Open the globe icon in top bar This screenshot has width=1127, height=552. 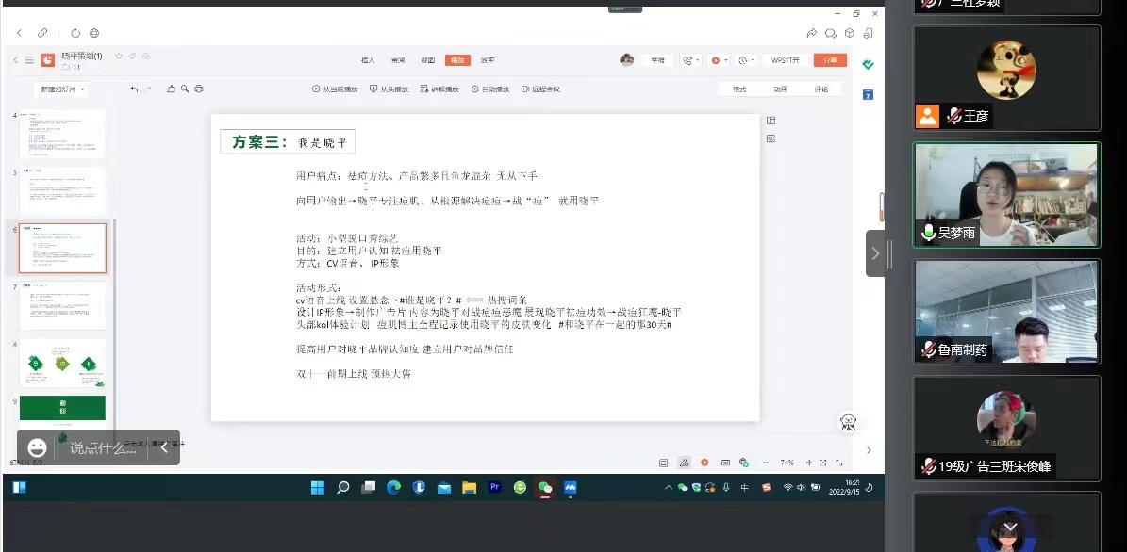[x=94, y=33]
